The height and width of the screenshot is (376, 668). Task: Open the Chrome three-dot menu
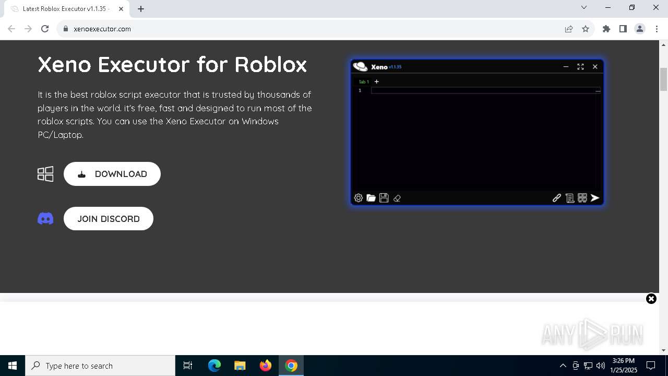pyautogui.click(x=657, y=29)
